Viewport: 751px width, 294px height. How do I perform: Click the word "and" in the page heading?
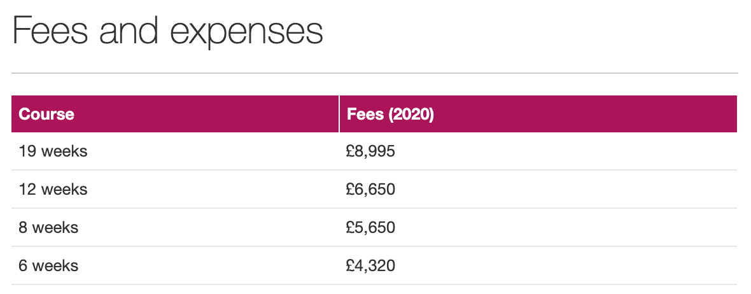click(129, 31)
